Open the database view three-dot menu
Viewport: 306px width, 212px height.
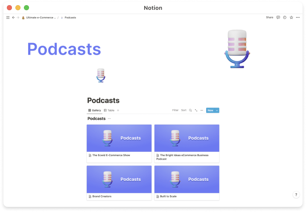(201, 110)
